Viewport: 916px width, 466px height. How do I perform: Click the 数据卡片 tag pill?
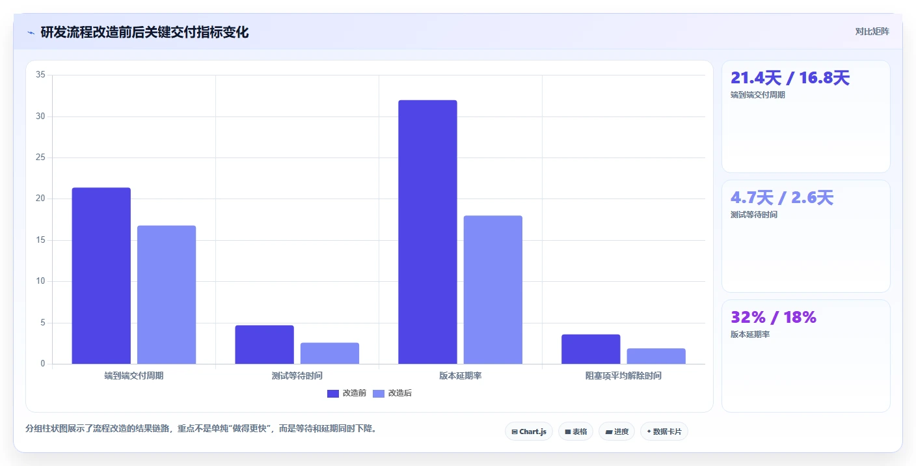click(664, 432)
